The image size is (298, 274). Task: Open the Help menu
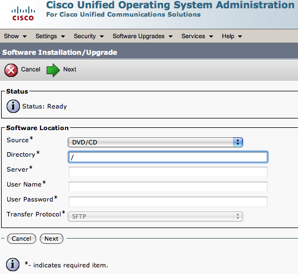point(232,36)
